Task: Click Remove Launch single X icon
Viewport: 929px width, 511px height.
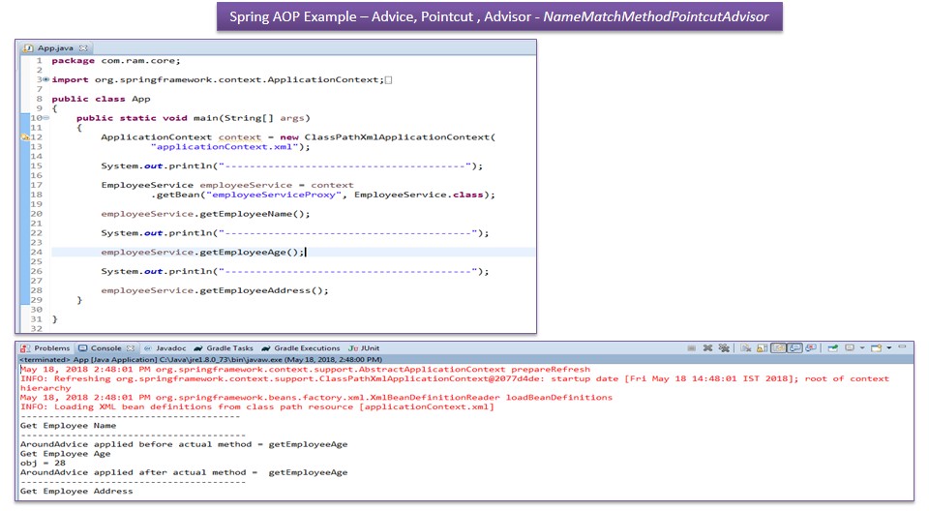Action: point(708,348)
